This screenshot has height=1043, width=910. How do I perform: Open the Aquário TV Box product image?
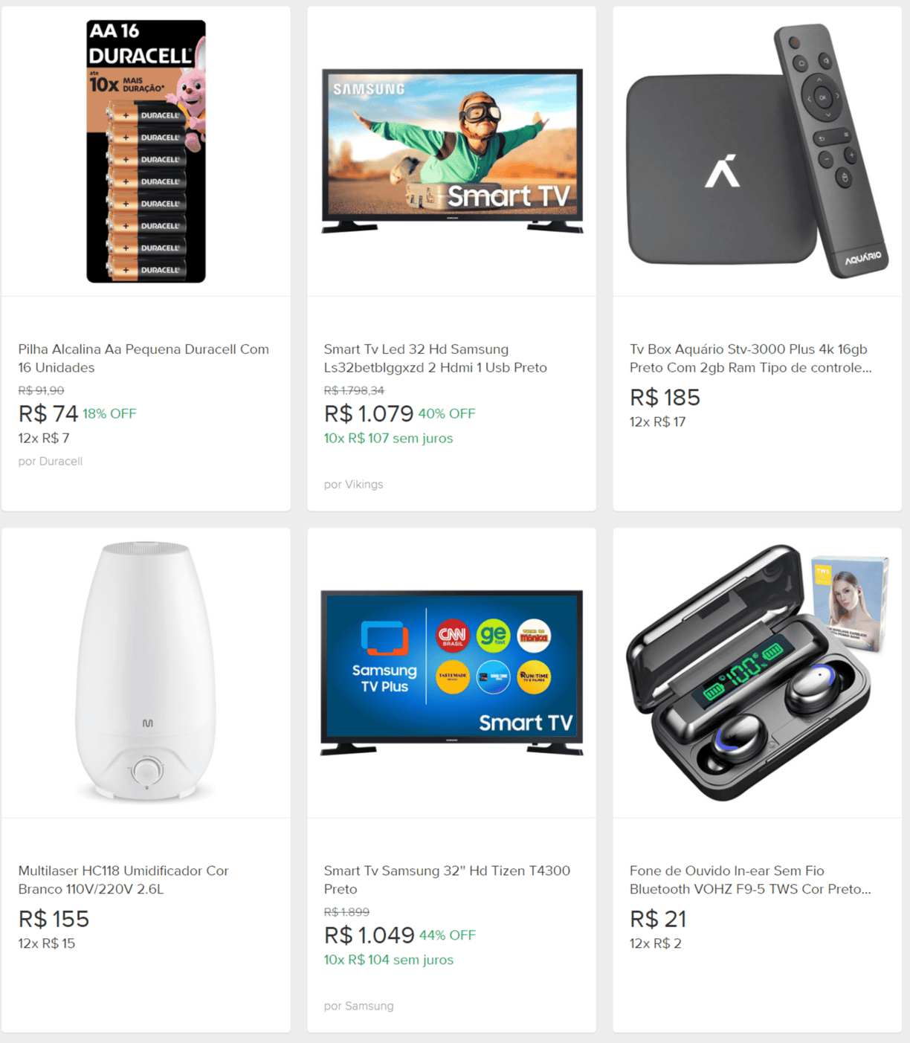(x=757, y=151)
